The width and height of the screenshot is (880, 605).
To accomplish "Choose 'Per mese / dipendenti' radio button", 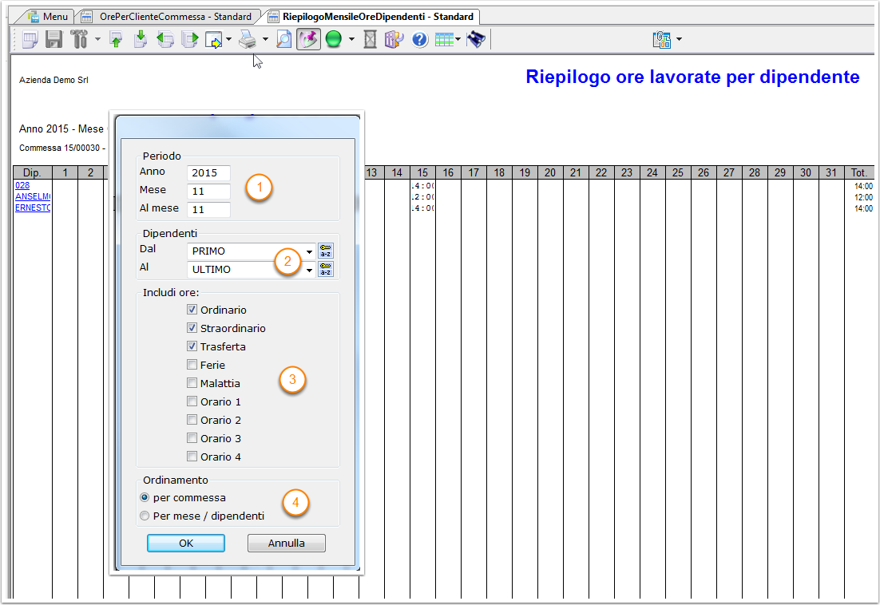I will click(x=145, y=516).
